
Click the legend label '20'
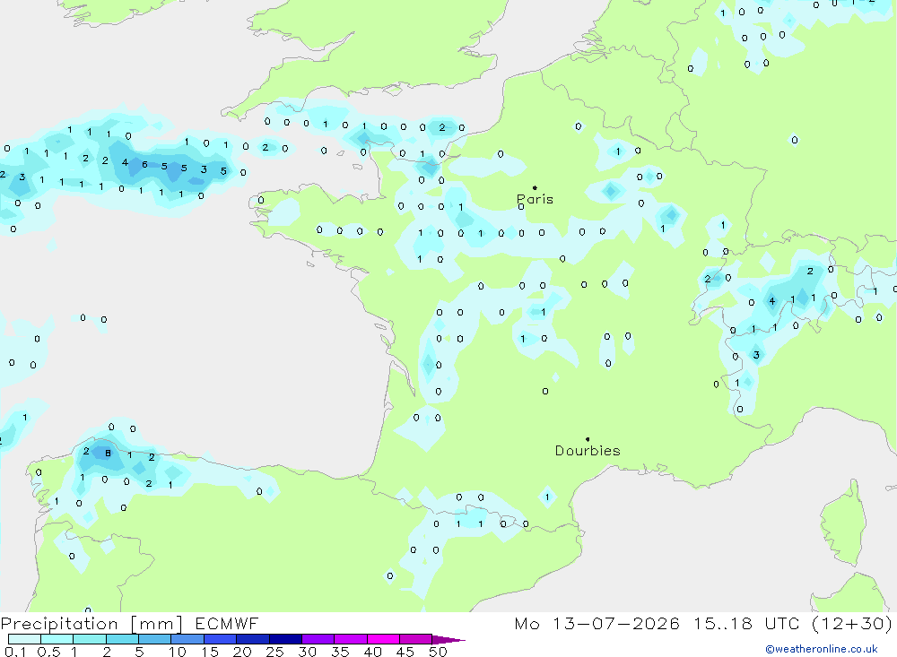[242, 652]
